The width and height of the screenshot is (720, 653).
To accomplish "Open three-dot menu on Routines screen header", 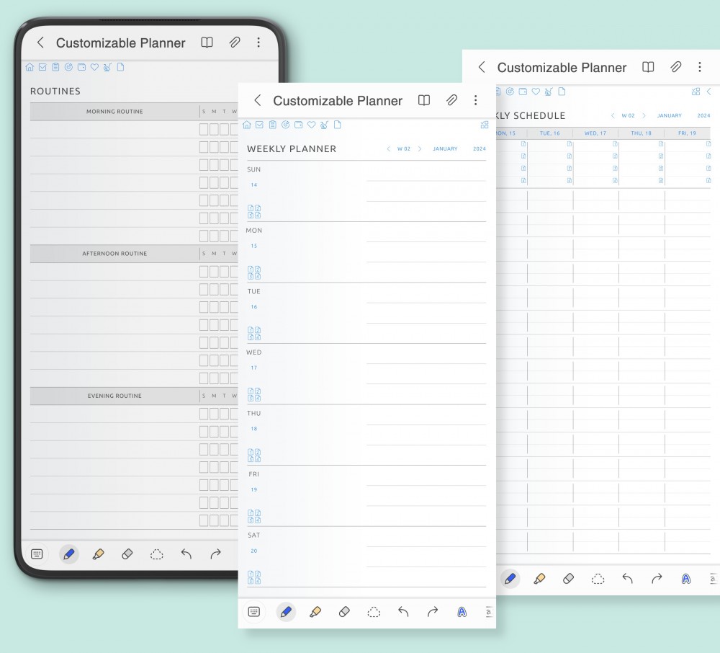I will (258, 43).
